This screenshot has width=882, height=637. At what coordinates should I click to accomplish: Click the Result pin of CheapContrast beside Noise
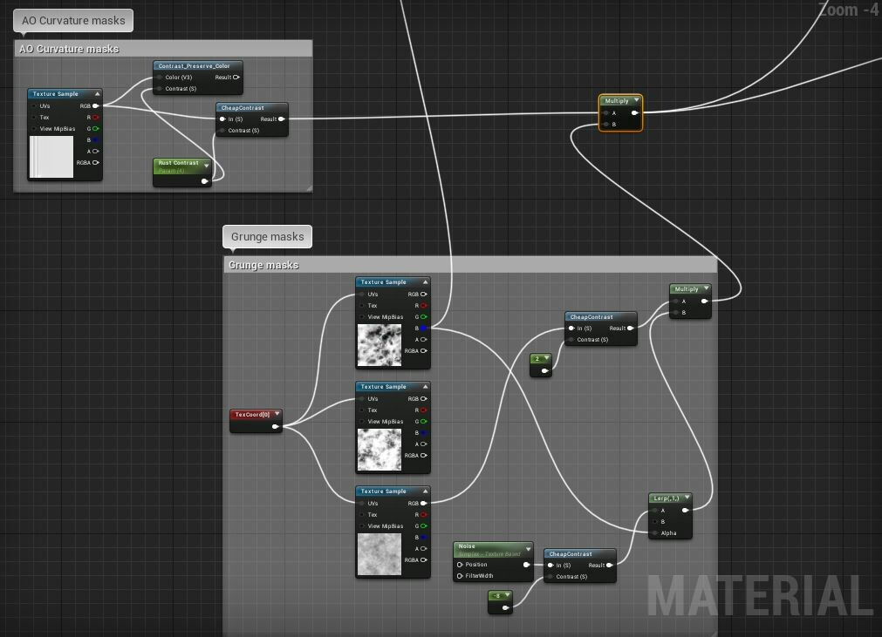click(610, 565)
